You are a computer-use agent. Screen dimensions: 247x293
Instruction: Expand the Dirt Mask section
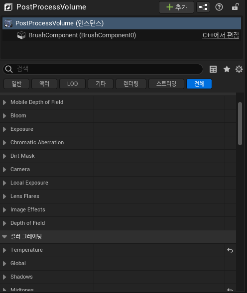pos(4,156)
